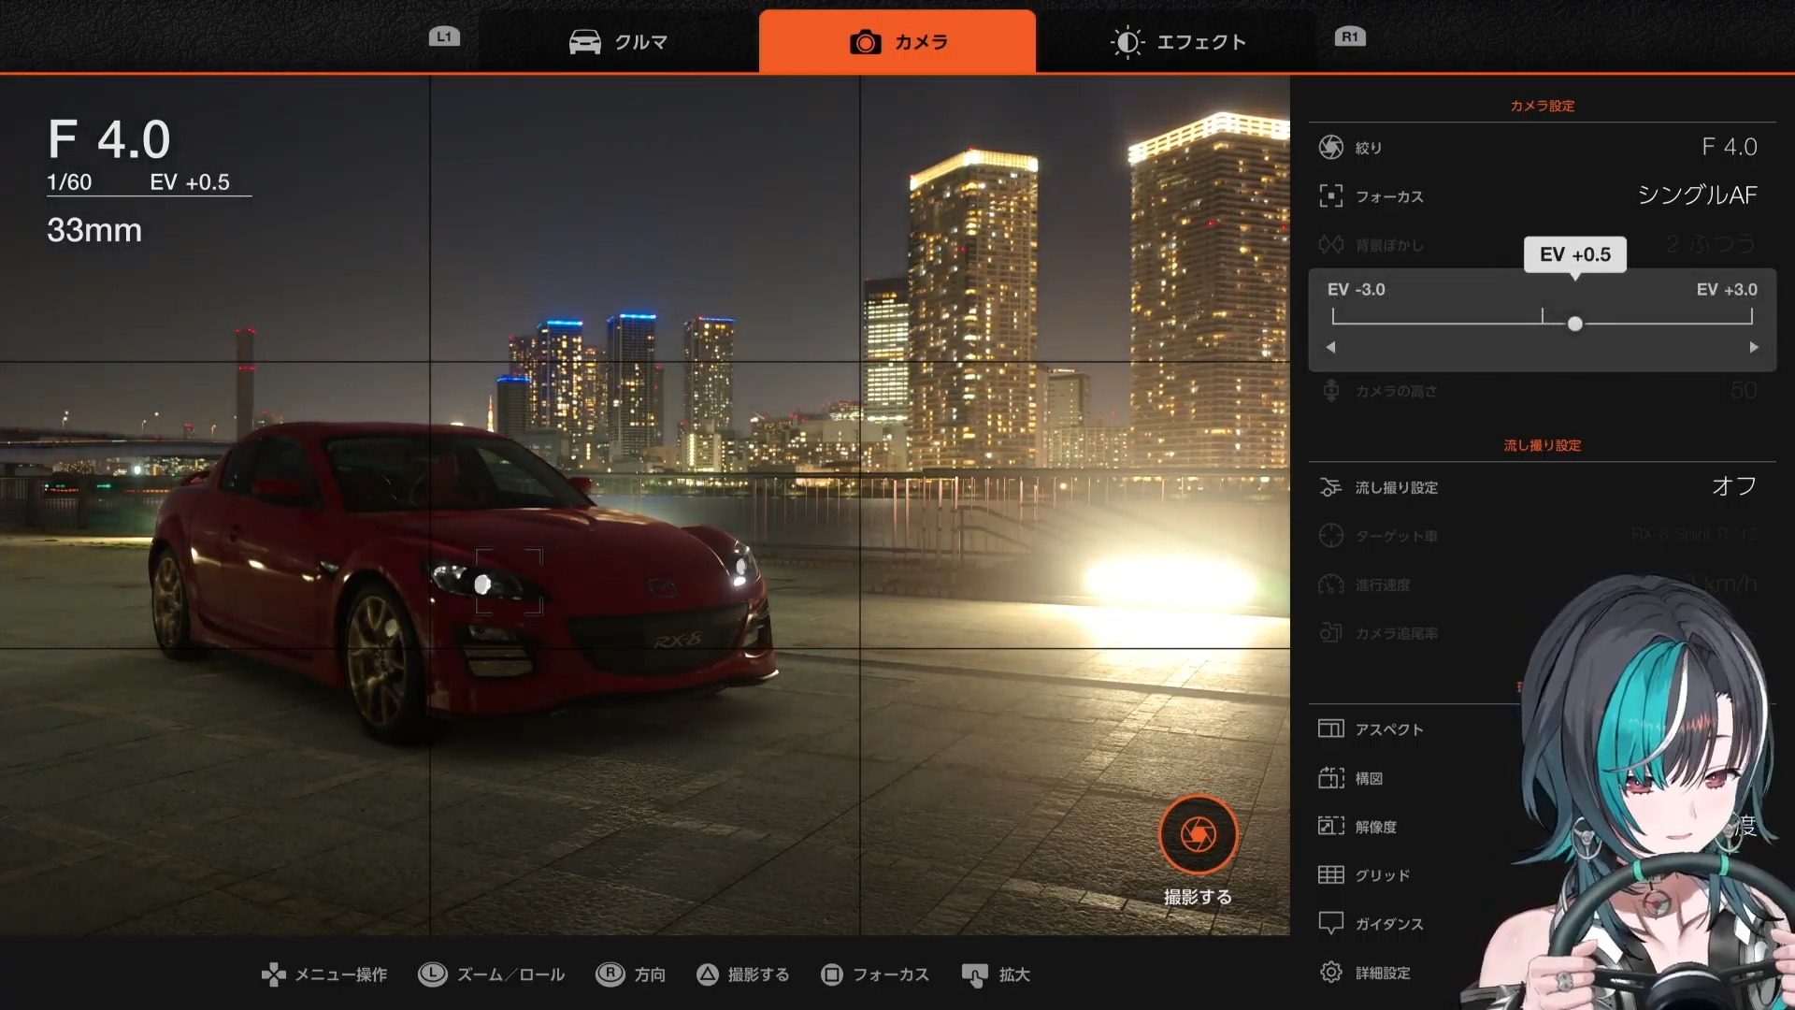Click the ガイダンス speech bubble icon

pyautogui.click(x=1330, y=923)
